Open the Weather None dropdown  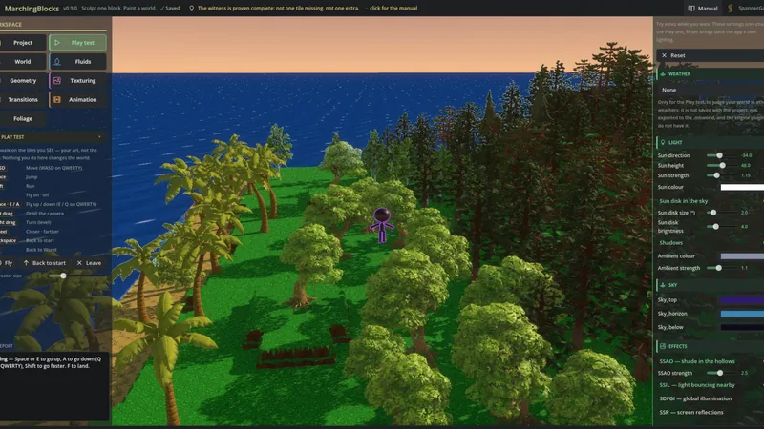pos(710,90)
